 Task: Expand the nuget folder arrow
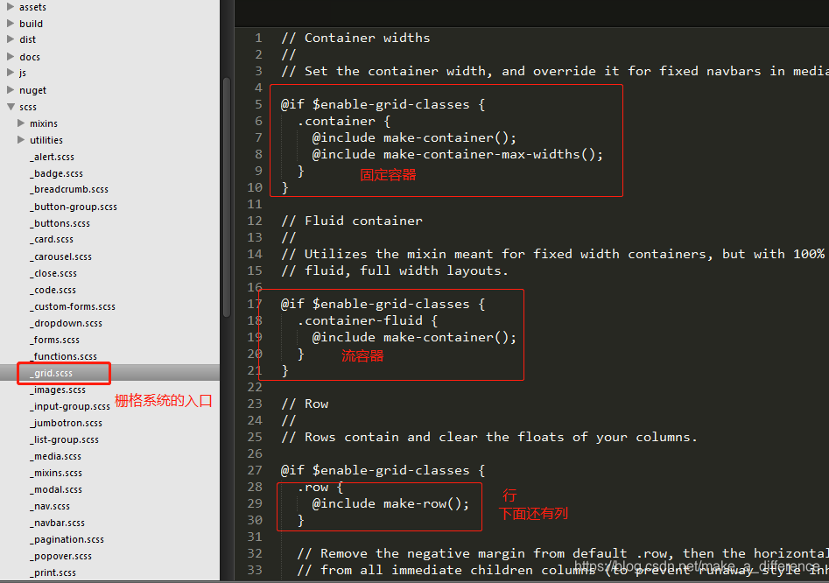[x=10, y=90]
